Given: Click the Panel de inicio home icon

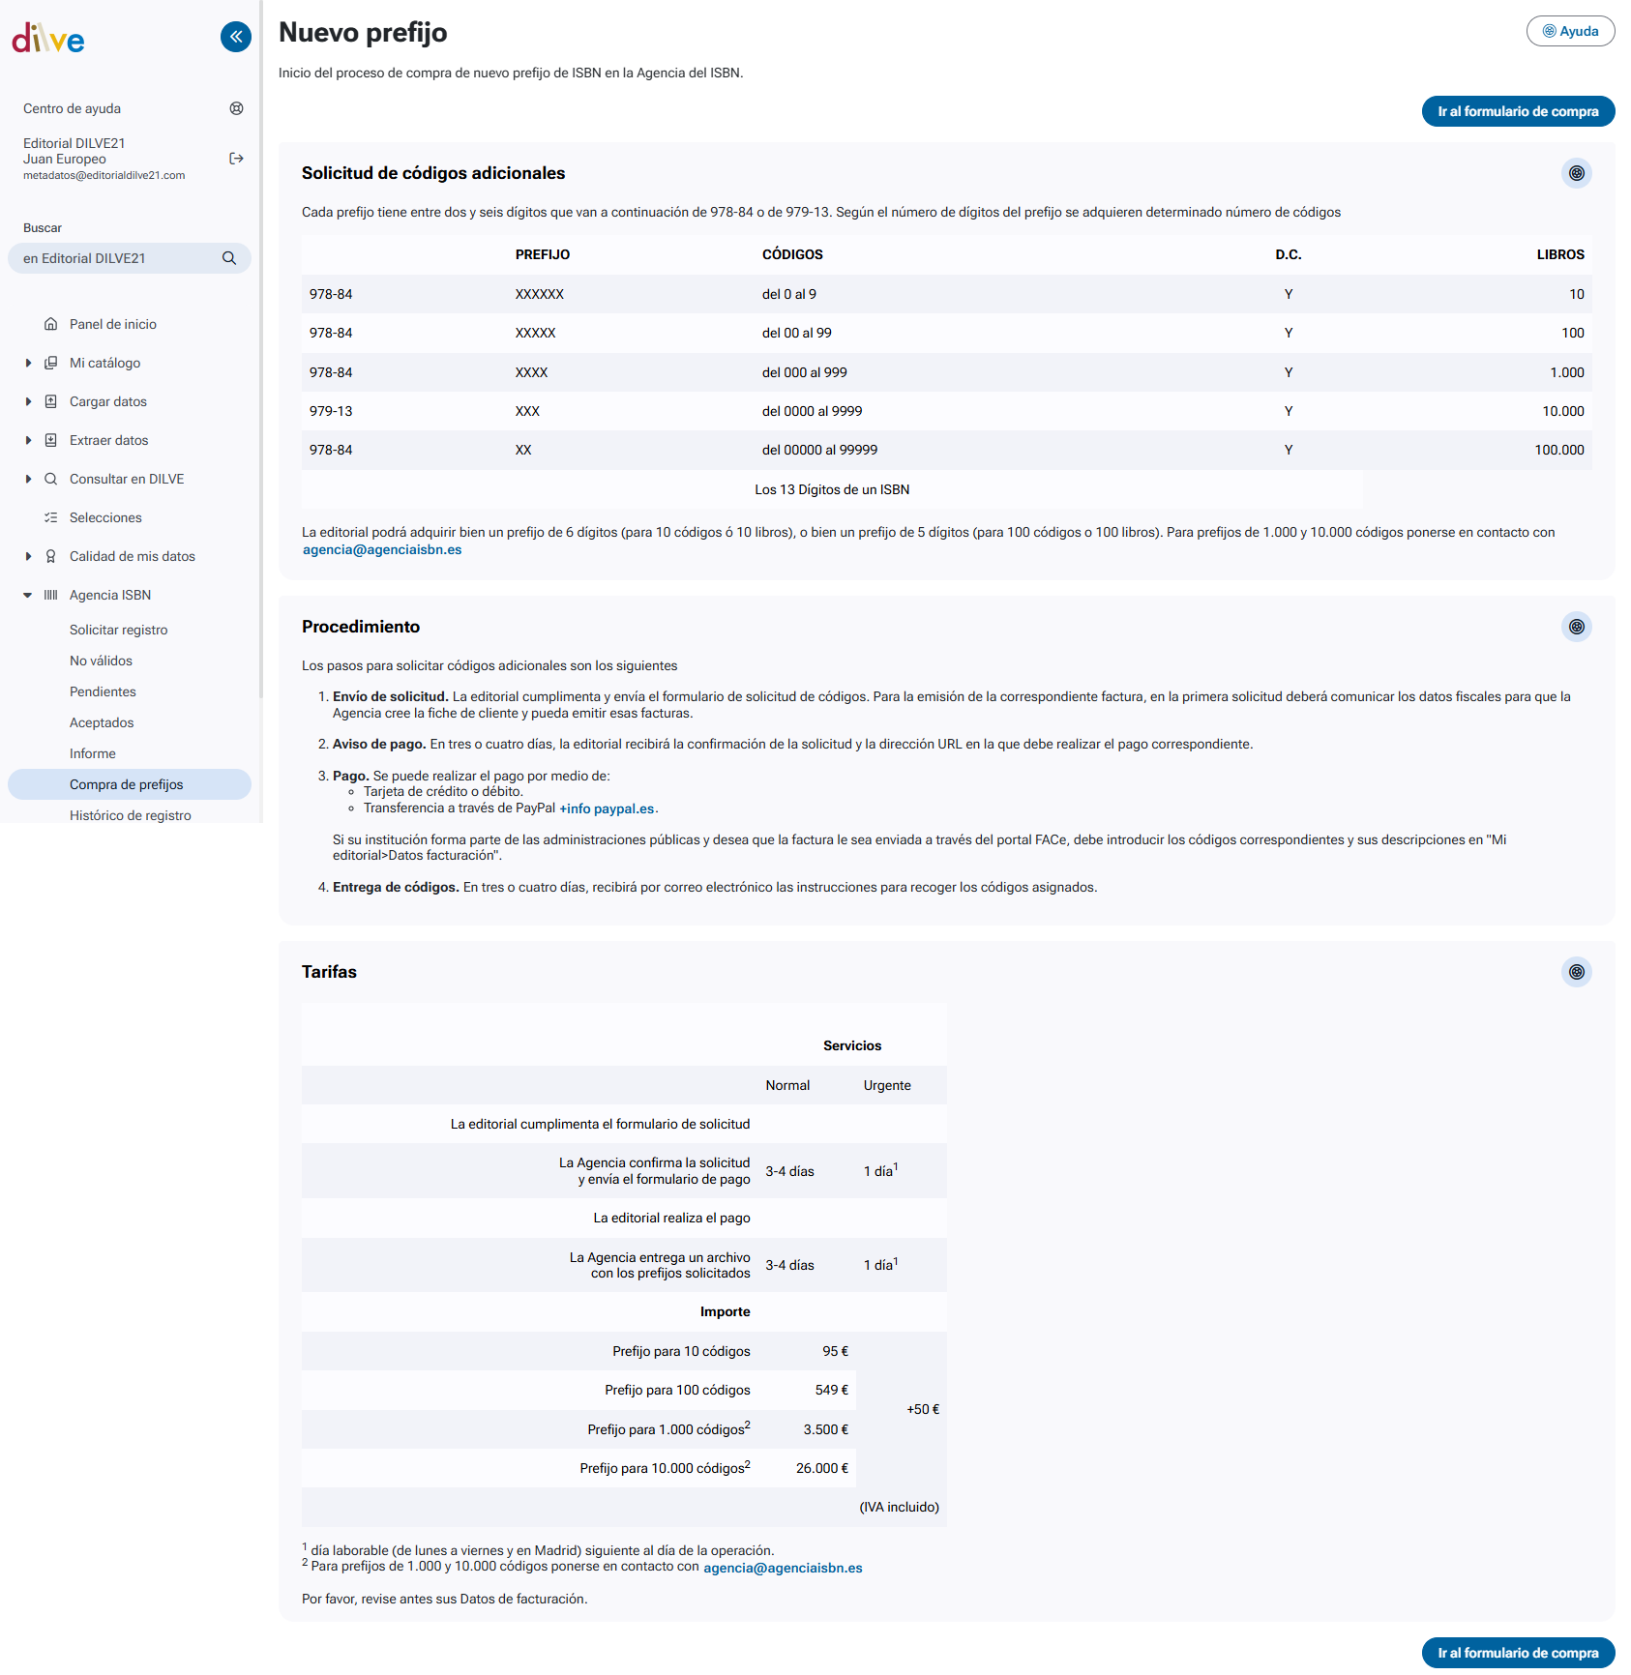Looking at the screenshot, I should coord(51,324).
